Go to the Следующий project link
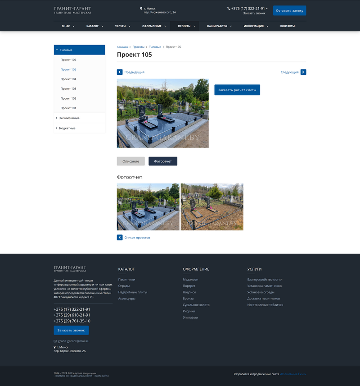Screen dimensions: 360x386 289,72
